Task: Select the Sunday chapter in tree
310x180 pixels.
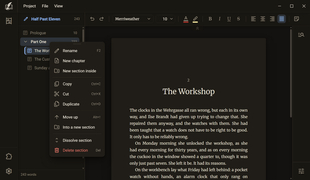Action: point(38,68)
